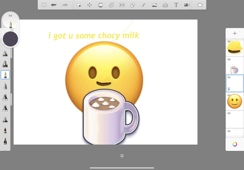Open the Time-lapse record camera tool

tap(187, 5)
